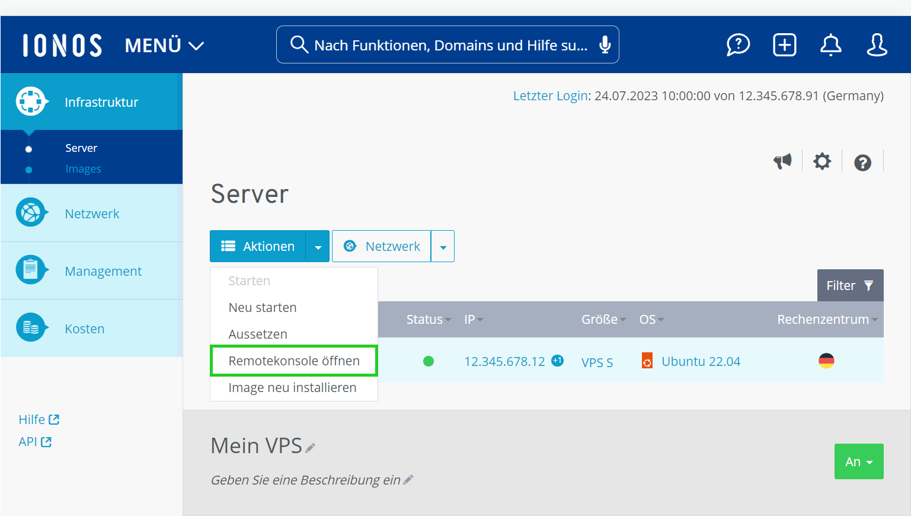911x516 pixels.
Task: Click the Letzter Login link
Action: pyautogui.click(x=550, y=96)
